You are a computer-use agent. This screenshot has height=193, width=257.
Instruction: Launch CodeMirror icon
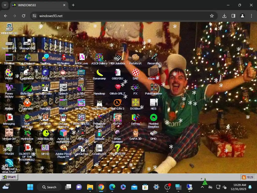27,74
